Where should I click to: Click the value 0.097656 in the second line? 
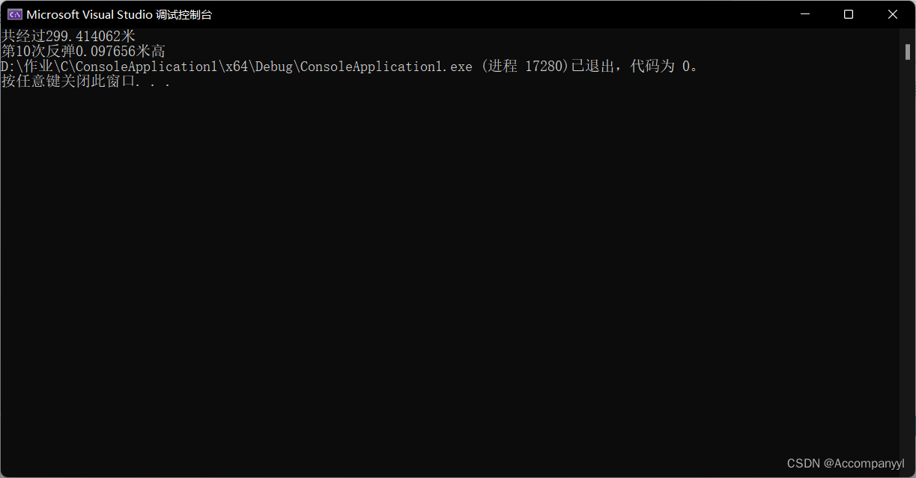pos(106,52)
